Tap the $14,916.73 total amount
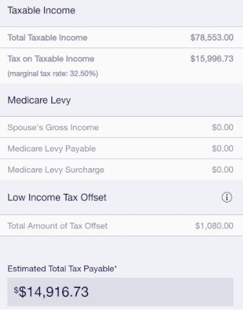 tap(51, 292)
